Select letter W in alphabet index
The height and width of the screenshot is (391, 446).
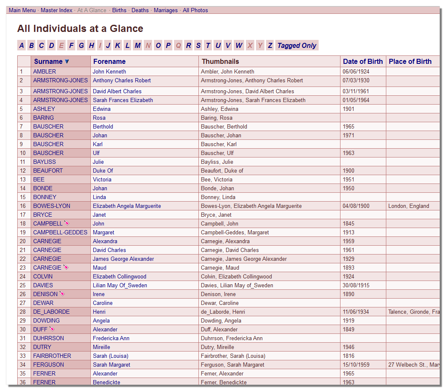239,45
